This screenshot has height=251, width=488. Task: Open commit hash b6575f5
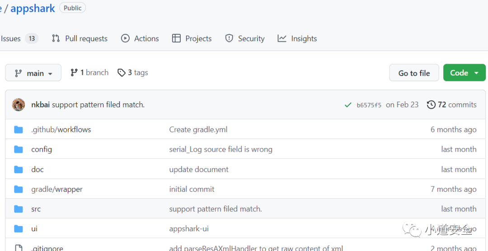point(369,105)
